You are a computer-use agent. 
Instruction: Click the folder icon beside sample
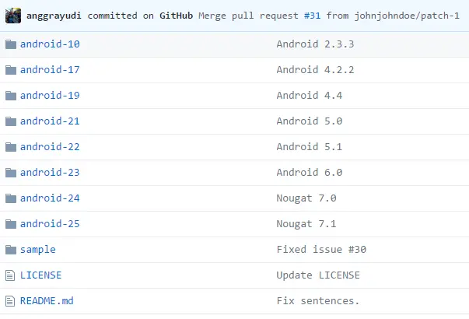tap(11, 250)
